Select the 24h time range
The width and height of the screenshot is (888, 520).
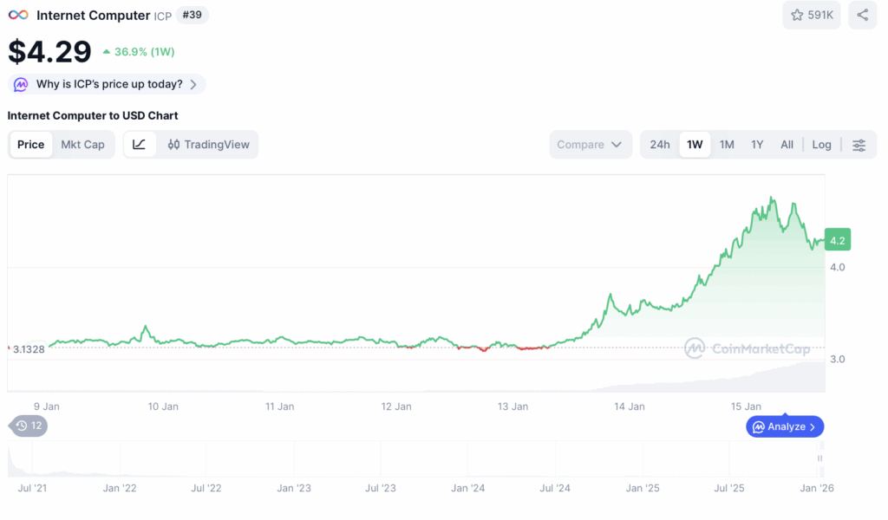coord(659,145)
